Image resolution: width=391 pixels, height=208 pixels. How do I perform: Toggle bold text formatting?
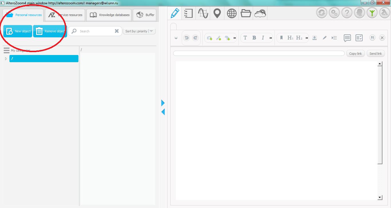point(254,38)
